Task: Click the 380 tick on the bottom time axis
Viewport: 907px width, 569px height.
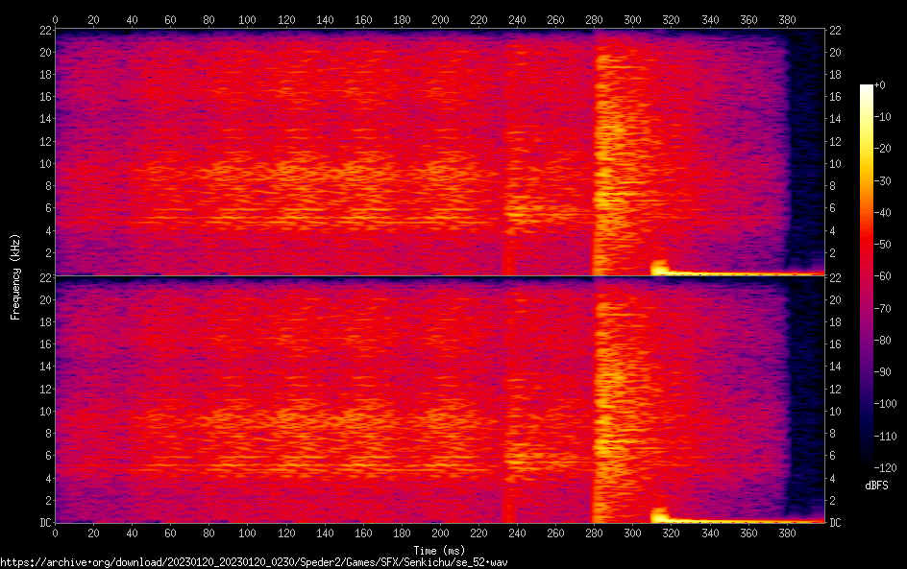Action: [x=787, y=533]
